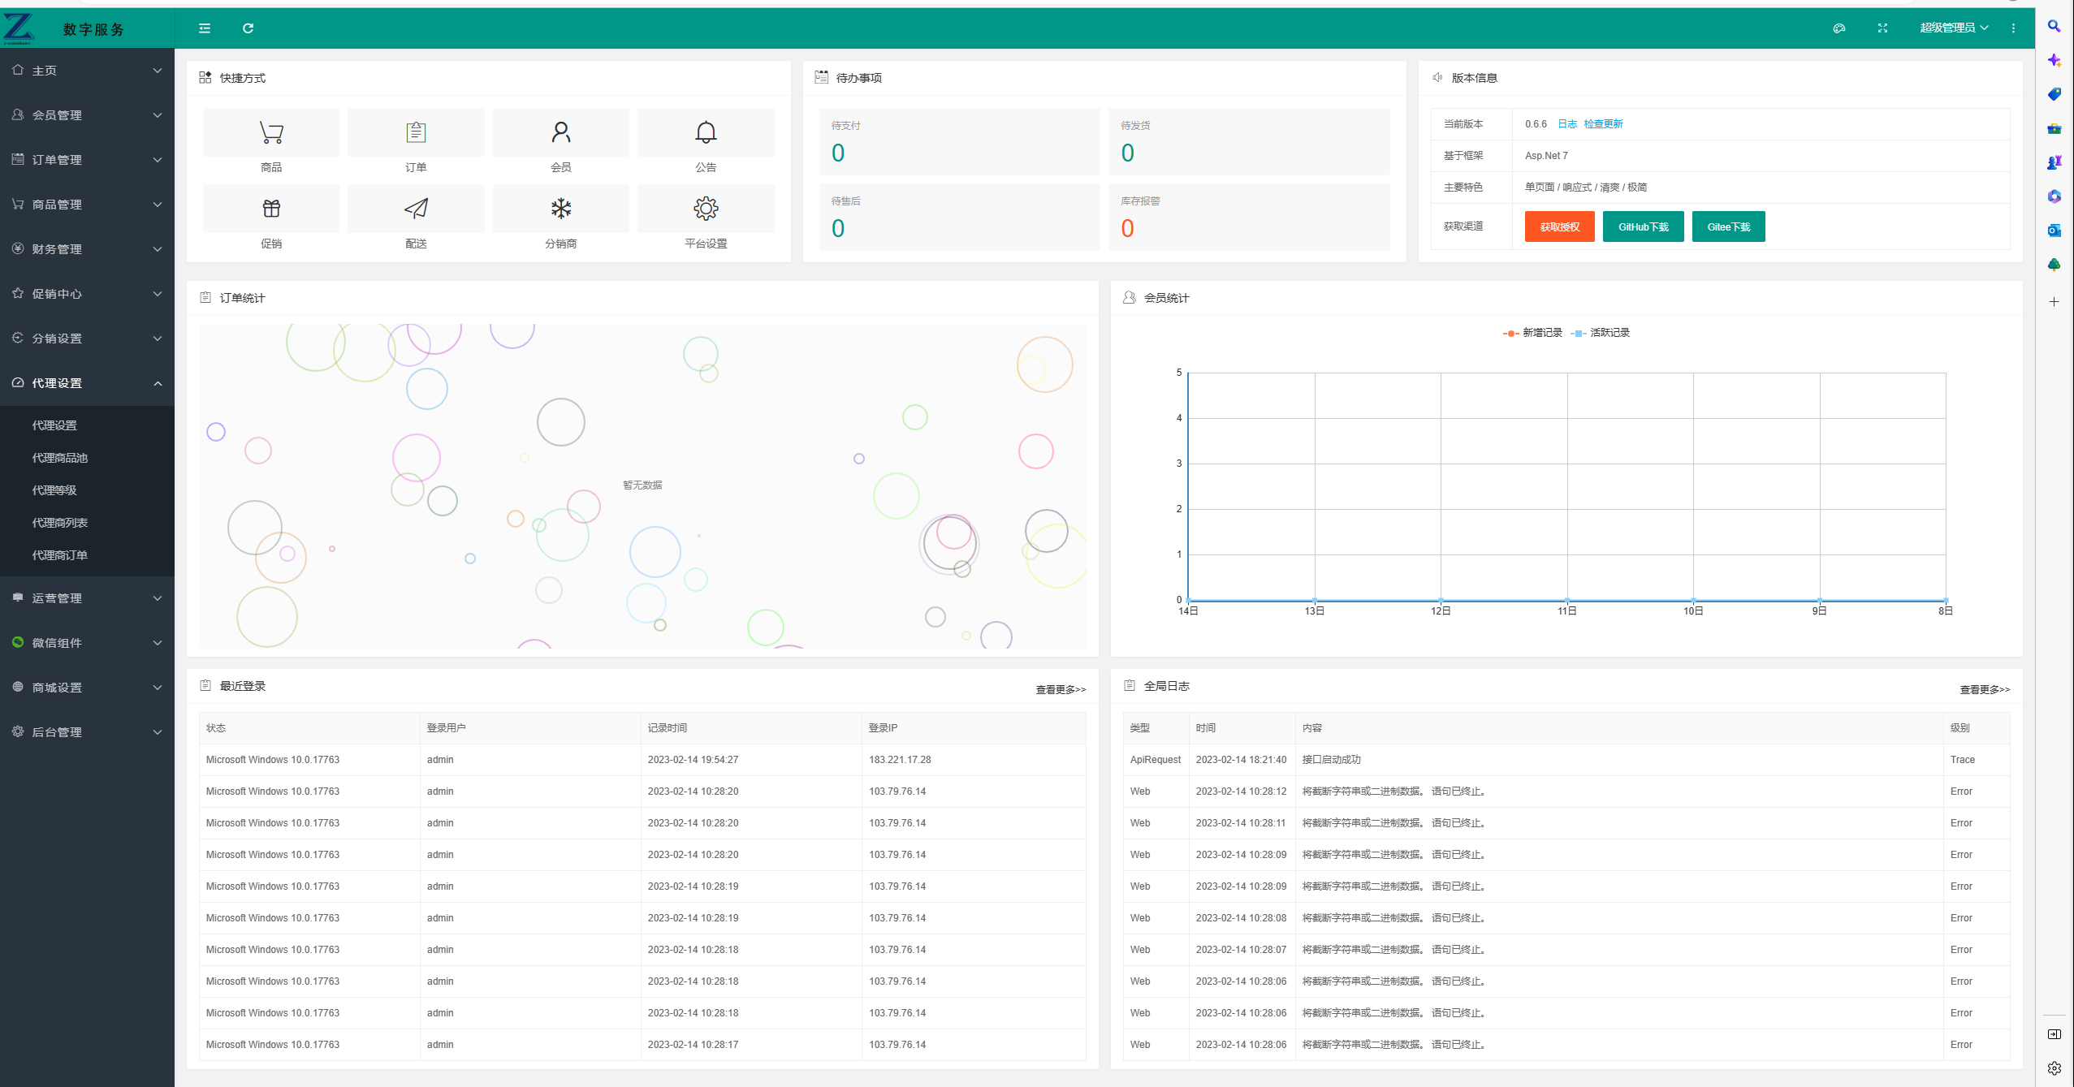The height and width of the screenshot is (1087, 2074).
Task: Toggle the sidebar panel layout icon
Action: tap(2055, 1034)
